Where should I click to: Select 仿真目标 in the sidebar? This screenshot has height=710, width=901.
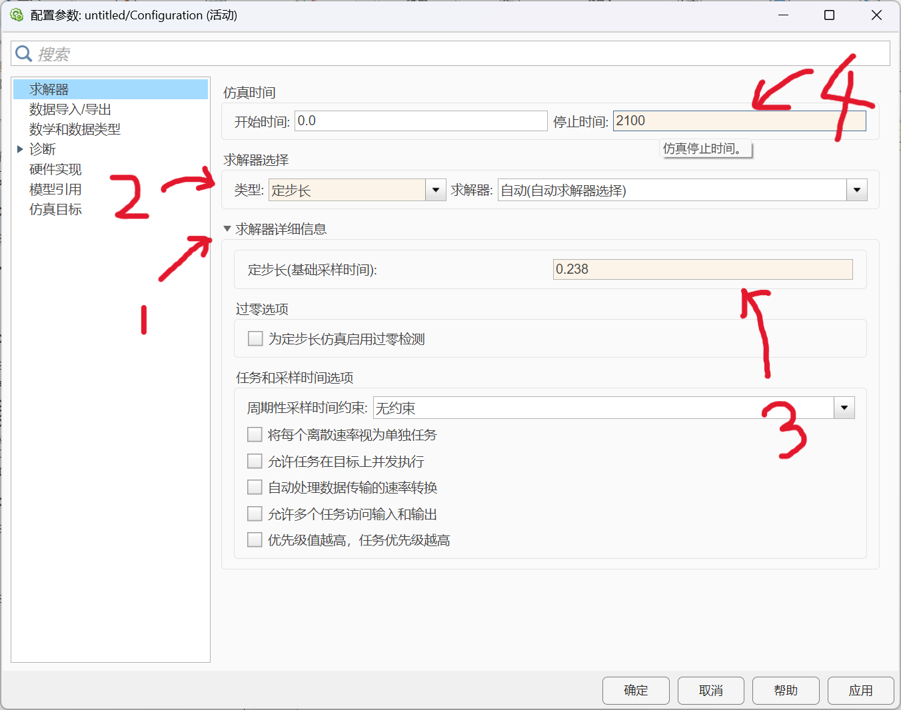click(x=55, y=208)
